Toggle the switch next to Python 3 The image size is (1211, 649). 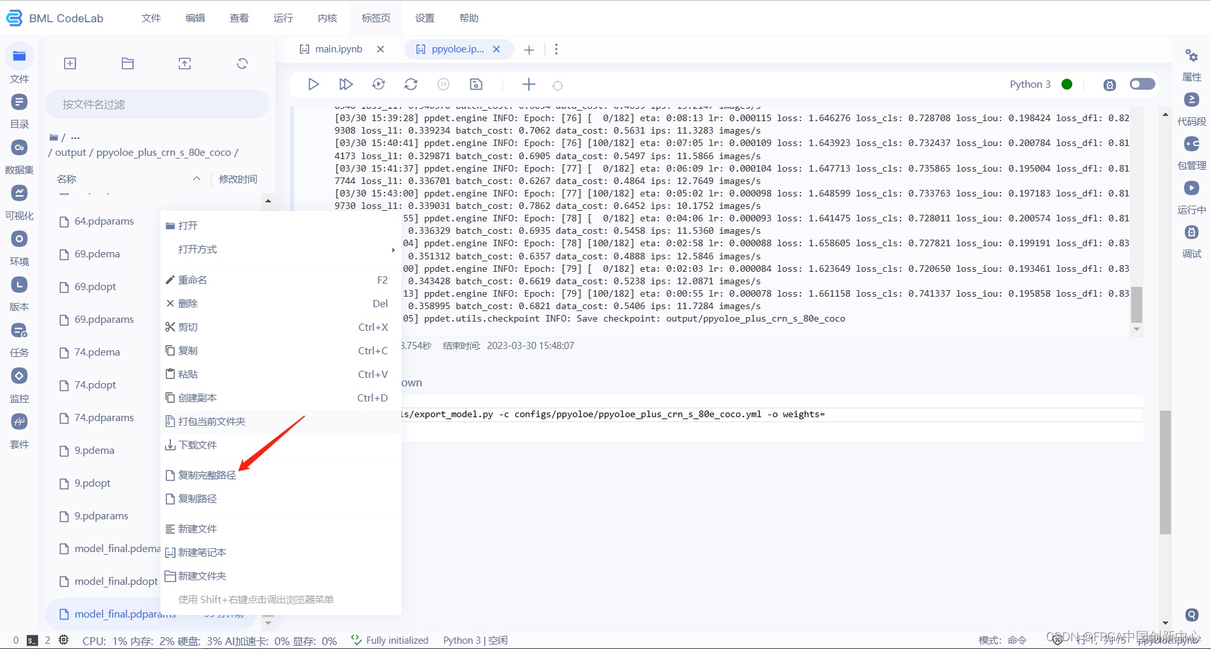click(x=1142, y=84)
